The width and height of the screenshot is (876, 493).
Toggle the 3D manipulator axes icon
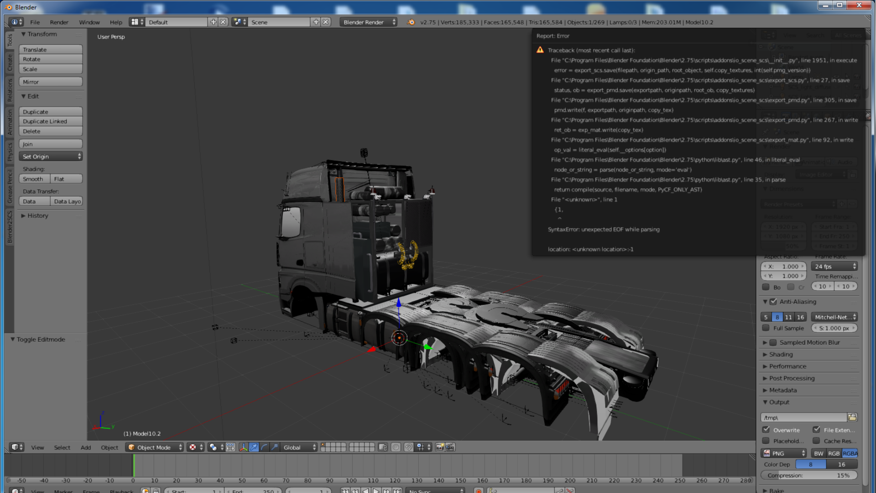243,447
